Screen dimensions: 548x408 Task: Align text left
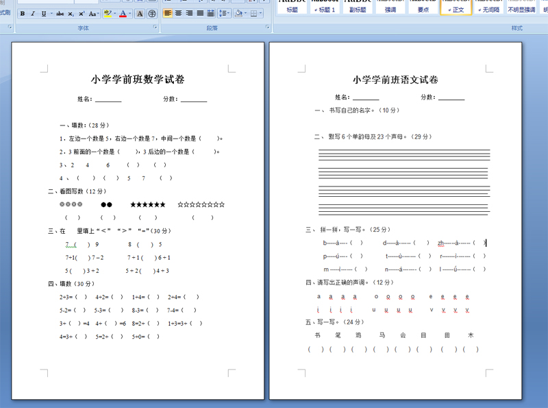(x=168, y=13)
